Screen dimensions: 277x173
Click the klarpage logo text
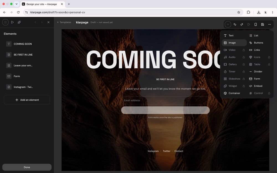(82, 22)
